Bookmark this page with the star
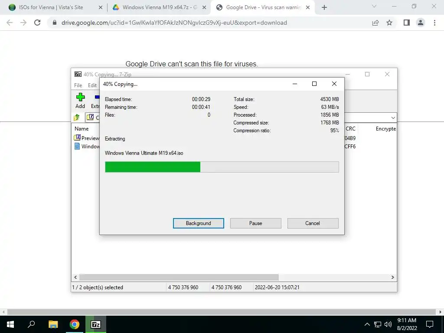Screen dimensions: 444x333 click(x=389, y=23)
